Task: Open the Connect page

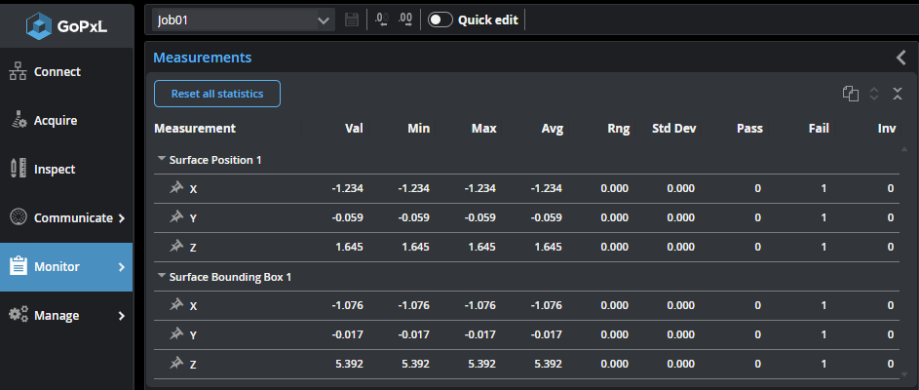Action: pos(57,72)
